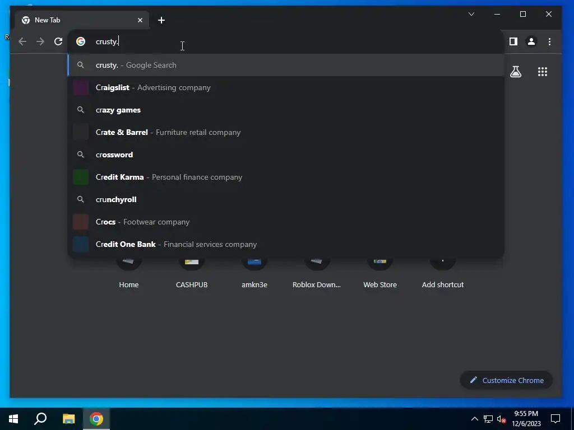Open a new tab with the plus button
The height and width of the screenshot is (430, 574).
point(161,20)
